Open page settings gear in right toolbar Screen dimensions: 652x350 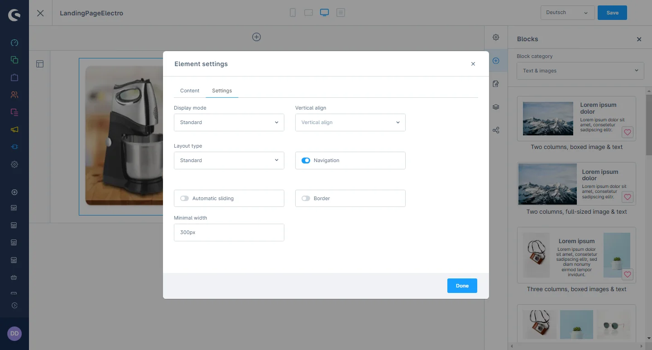pos(496,37)
